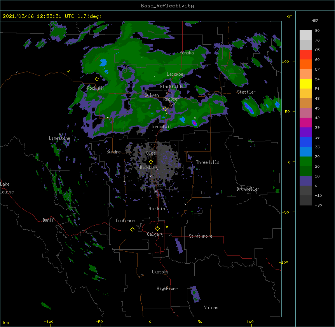Select the RedDeer city label
This screenshot has height=327, width=335.
[171, 99]
